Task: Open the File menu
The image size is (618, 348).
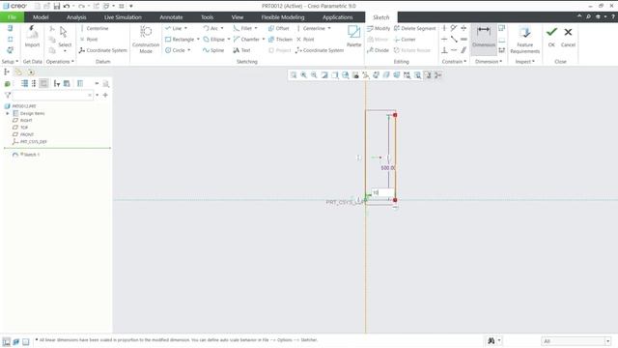Action: tap(12, 17)
